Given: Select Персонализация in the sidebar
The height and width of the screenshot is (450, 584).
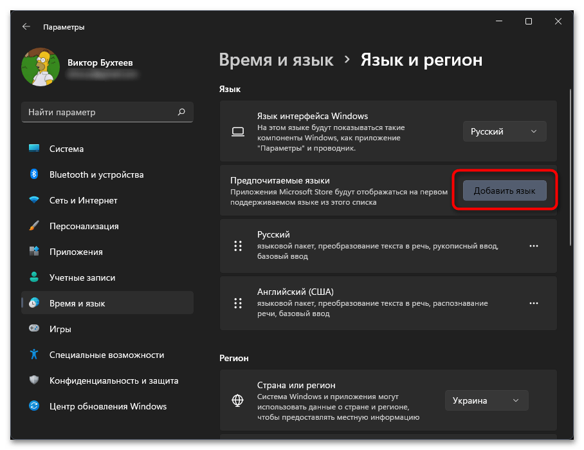Looking at the screenshot, I should (x=107, y=225).
